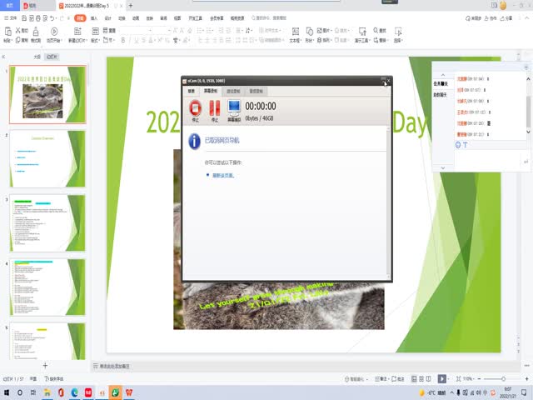Open the File menu in WPS
This screenshot has width=533, height=400.
12,17
